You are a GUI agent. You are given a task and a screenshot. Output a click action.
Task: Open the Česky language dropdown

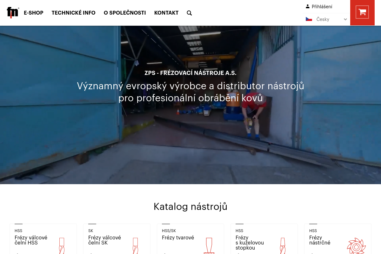tap(326, 19)
